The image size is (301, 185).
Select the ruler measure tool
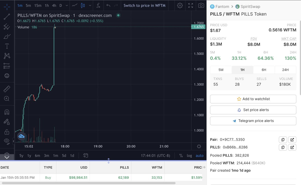pos(7,89)
